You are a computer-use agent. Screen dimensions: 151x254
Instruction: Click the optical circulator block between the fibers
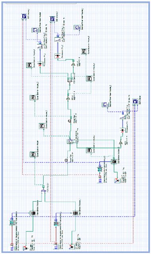pos(70,141)
